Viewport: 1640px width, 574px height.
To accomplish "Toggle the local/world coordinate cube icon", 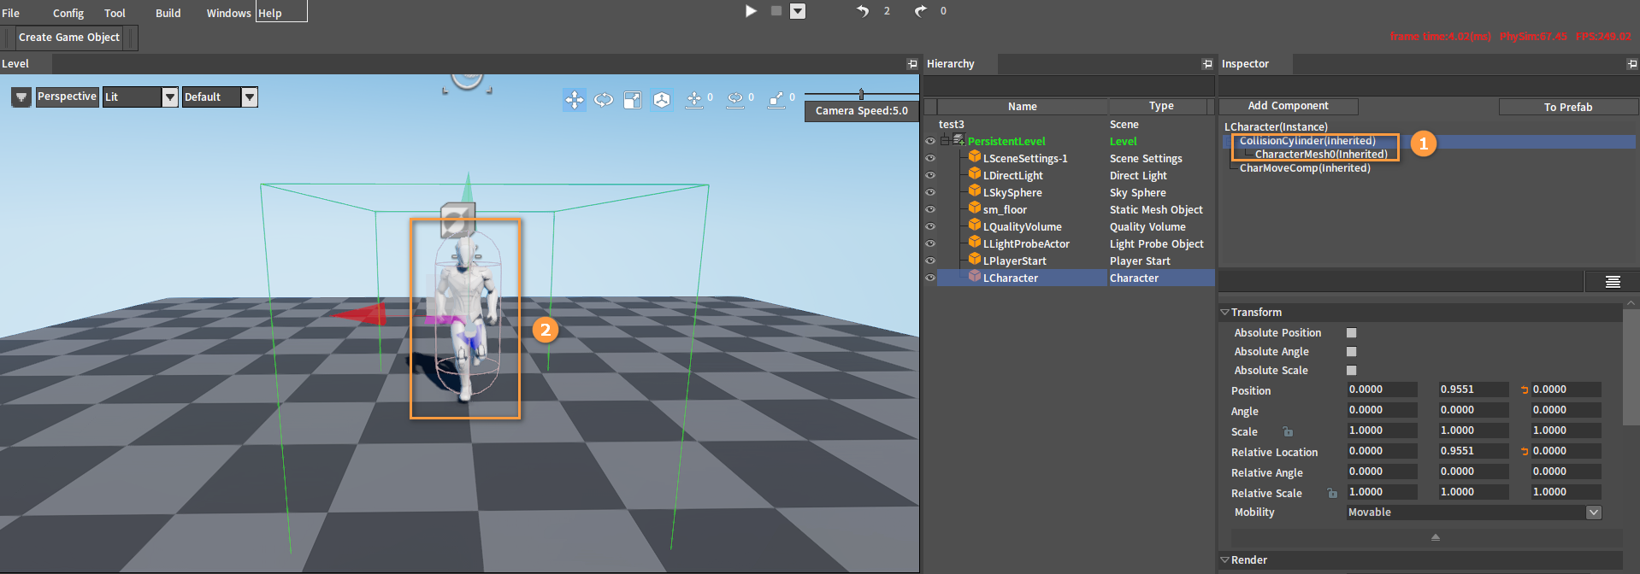I will 662,100.
